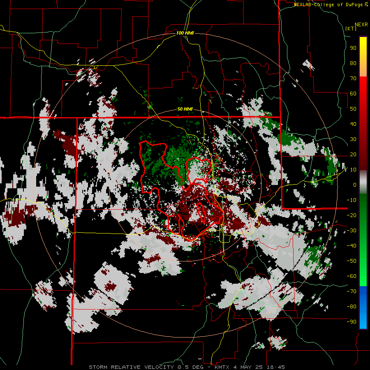Click the -40 scale value
Screen dimensions: 370x370
[x=351, y=246]
